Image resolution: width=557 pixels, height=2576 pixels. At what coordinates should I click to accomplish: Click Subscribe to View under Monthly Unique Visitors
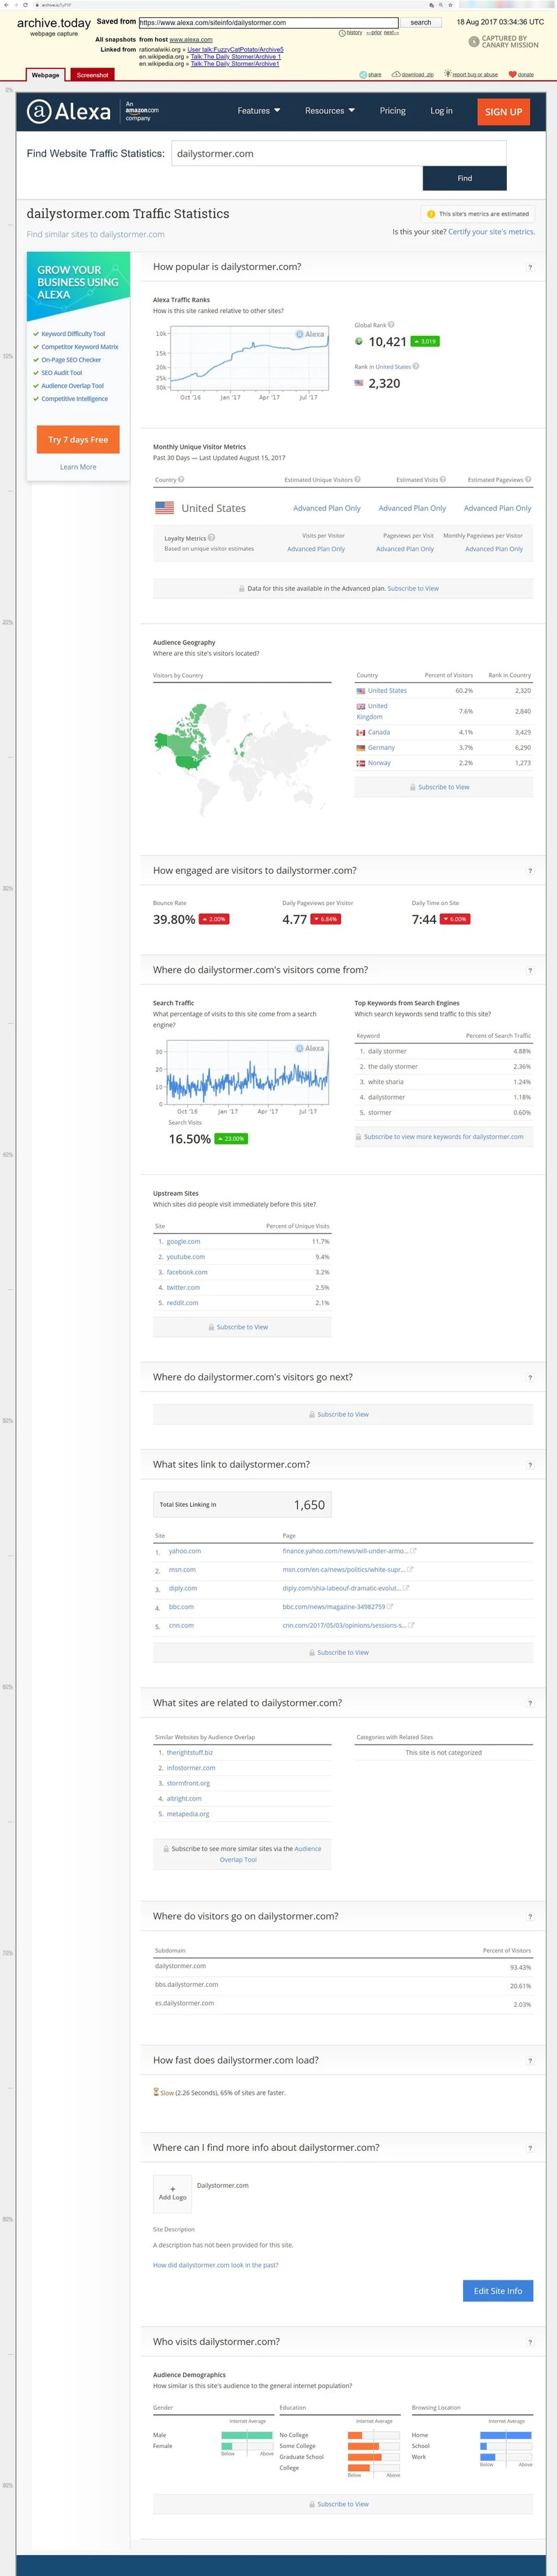point(413,589)
